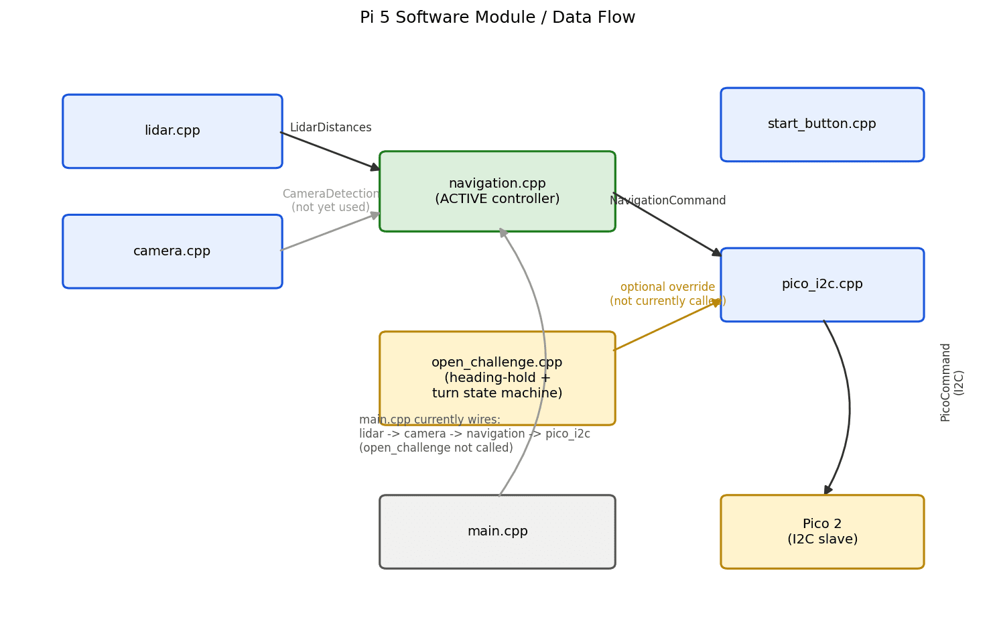Click the main.cpp currently wires note

[474, 434]
